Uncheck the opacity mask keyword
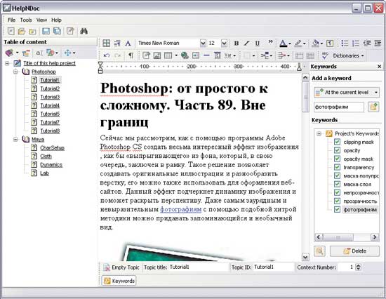This screenshot has width=386, height=299. [337, 159]
